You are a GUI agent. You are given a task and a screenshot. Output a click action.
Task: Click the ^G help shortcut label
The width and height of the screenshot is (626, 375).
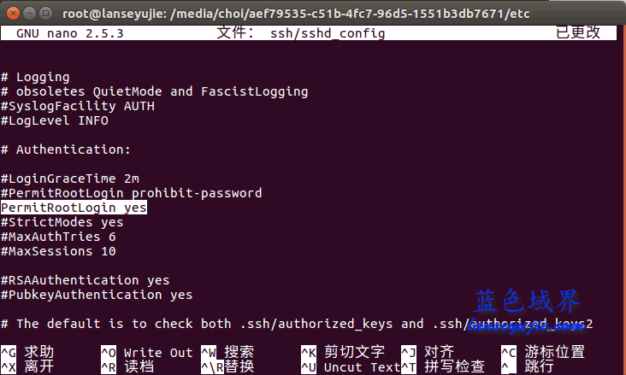(x=27, y=352)
